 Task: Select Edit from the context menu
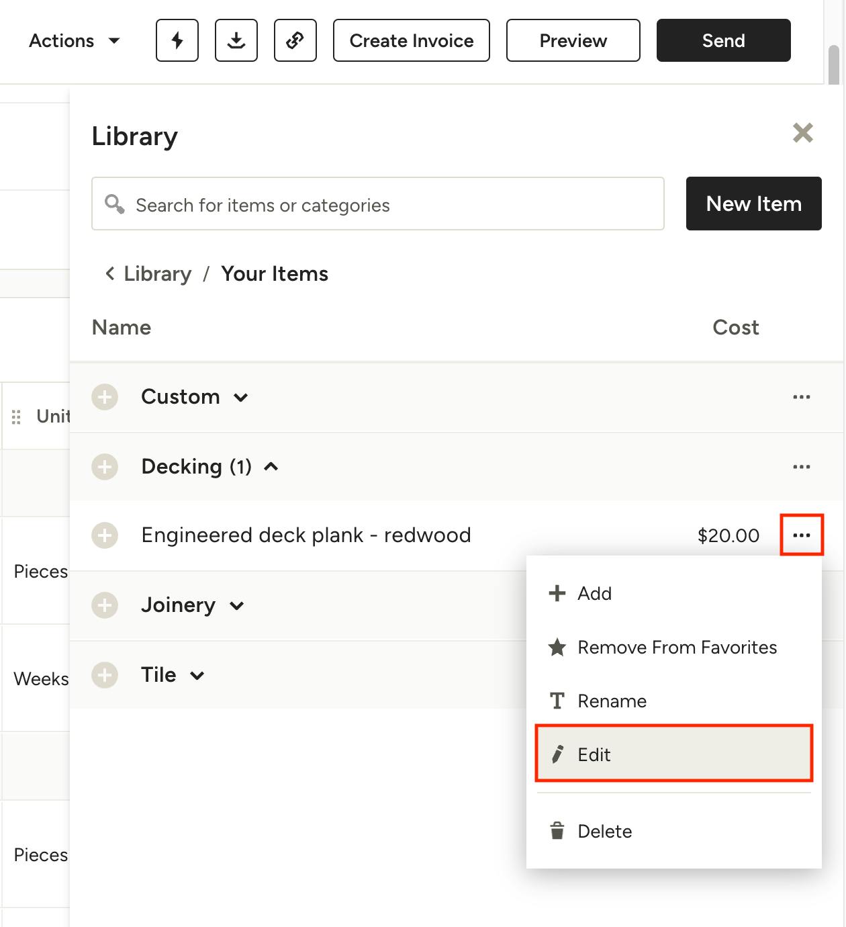(673, 754)
